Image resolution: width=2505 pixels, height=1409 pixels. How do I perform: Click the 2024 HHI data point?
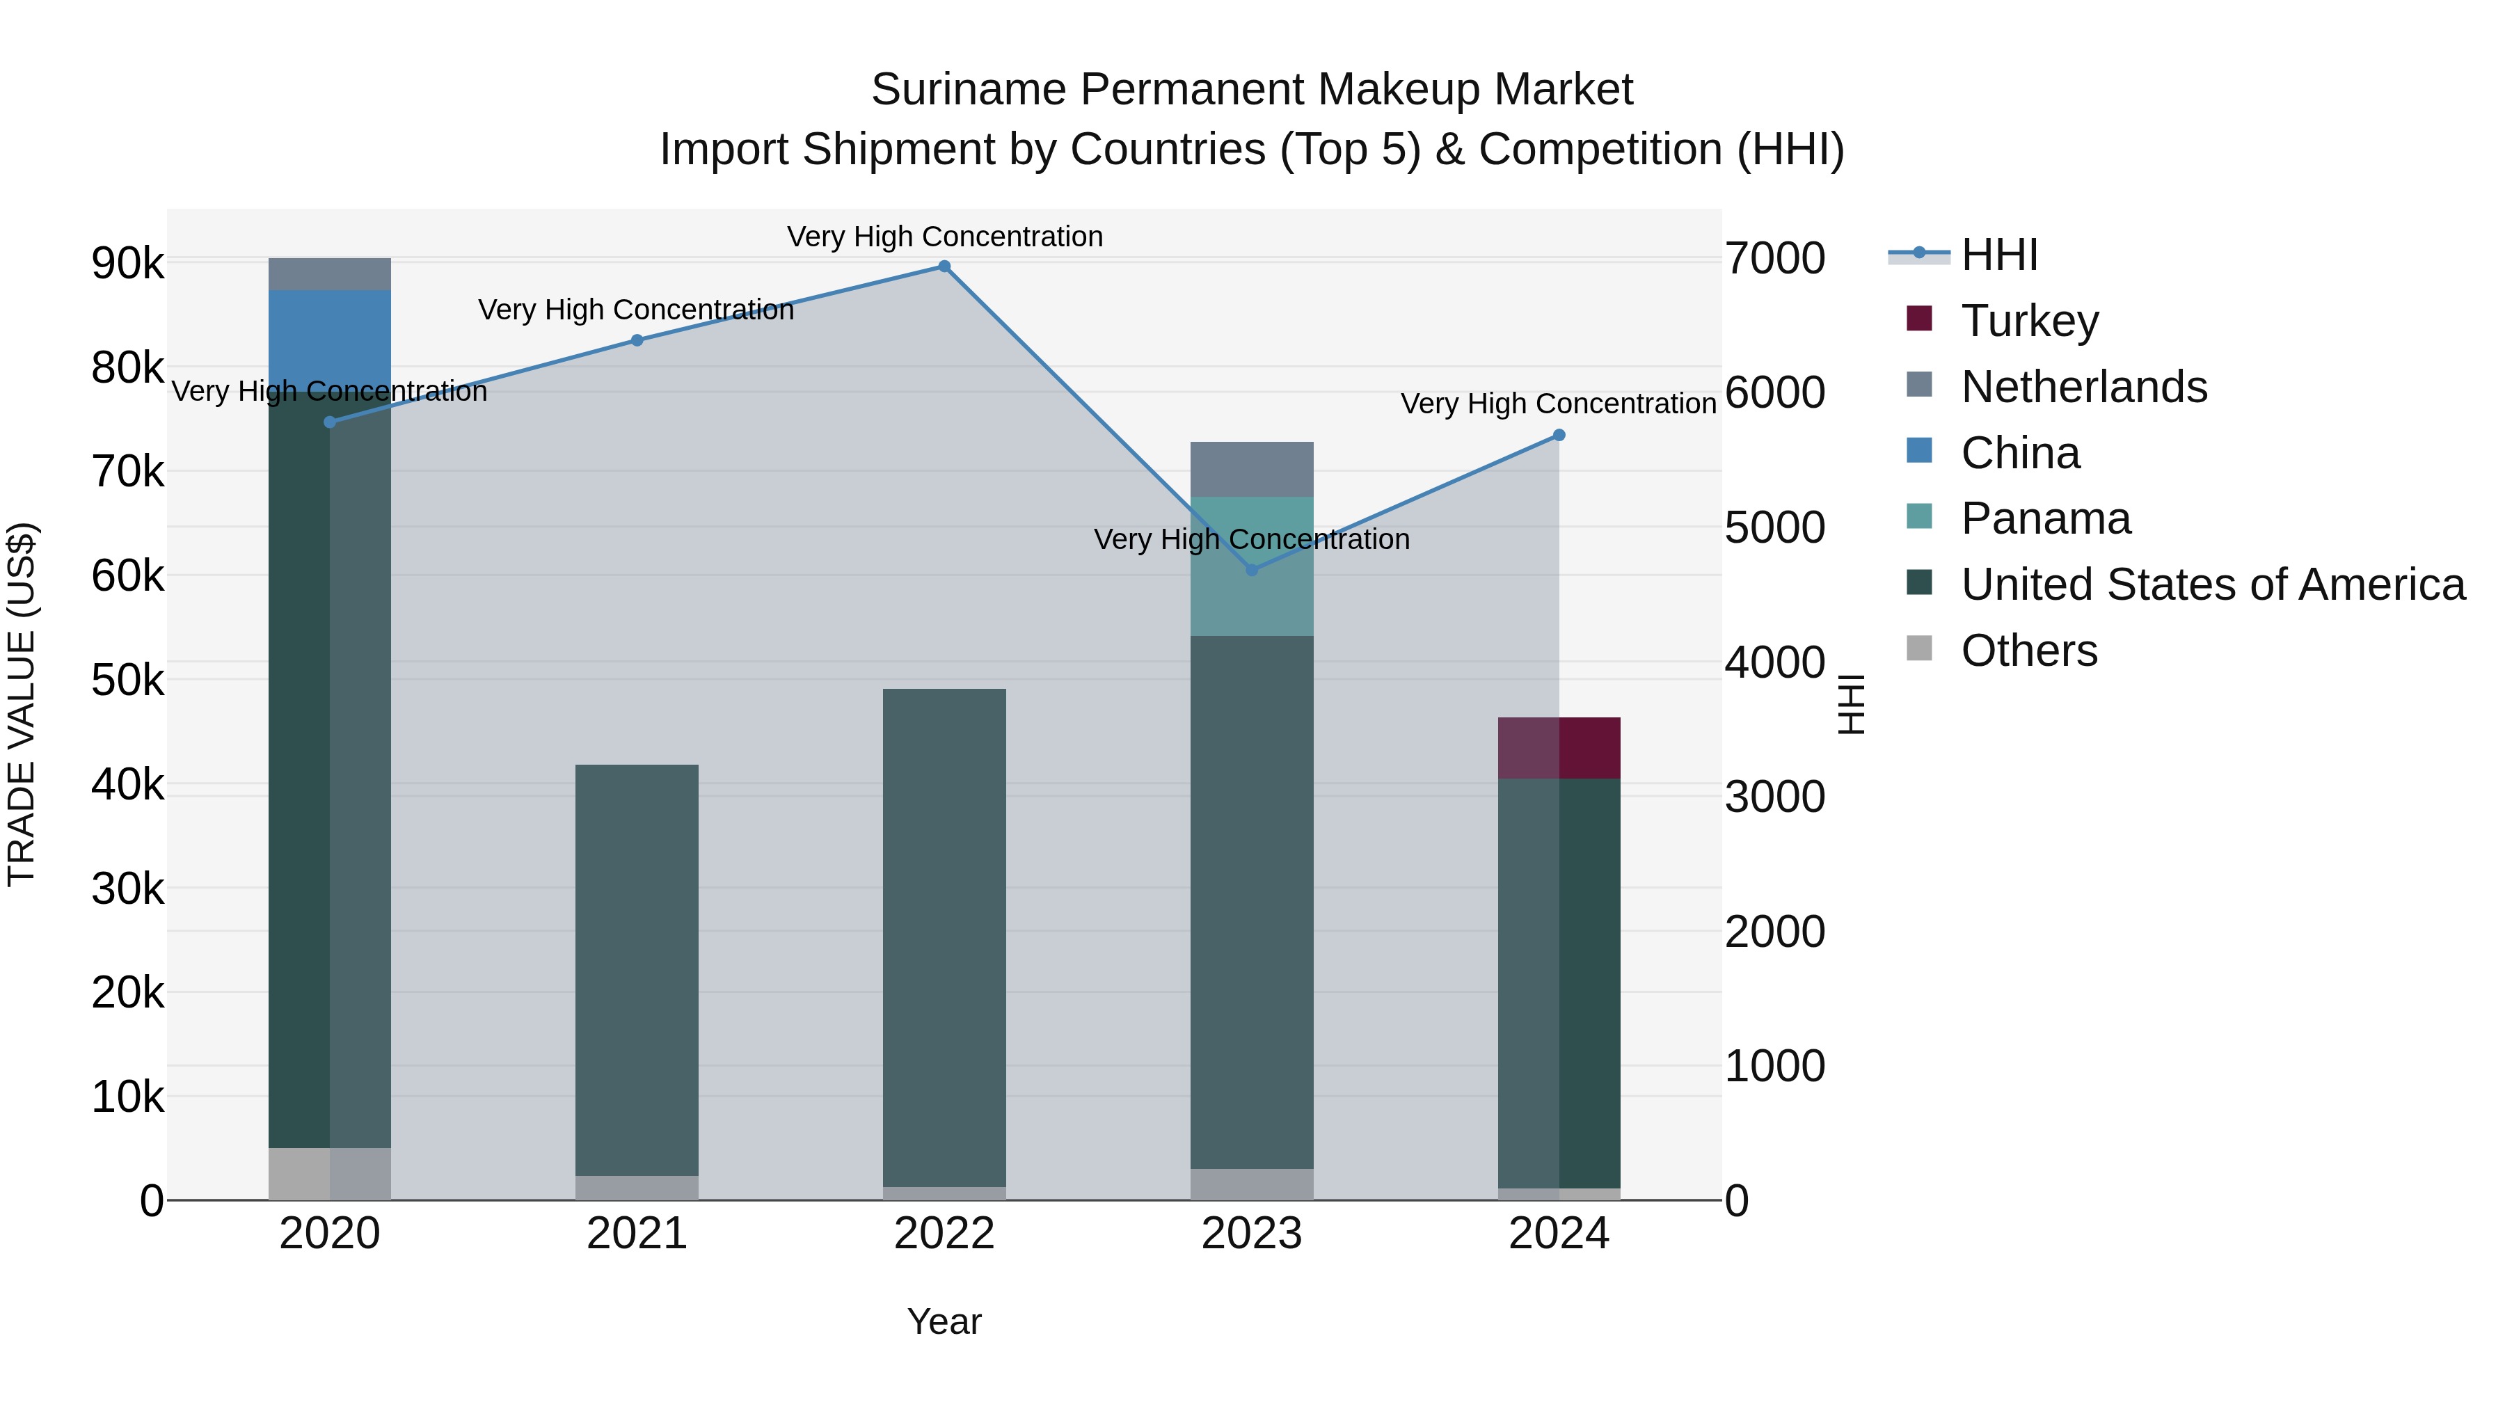coord(1559,436)
